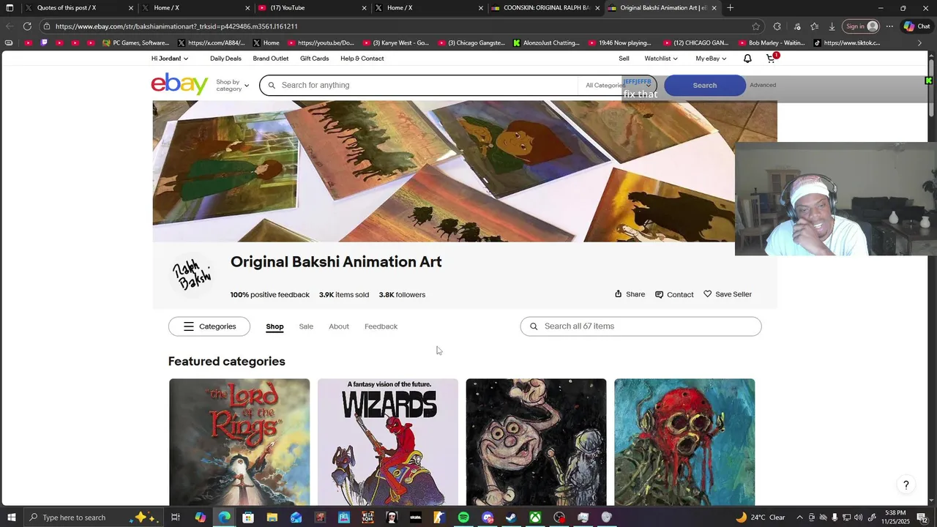The height and width of the screenshot is (527, 937).
Task: Open the My eBay dropdown
Action: click(x=711, y=59)
